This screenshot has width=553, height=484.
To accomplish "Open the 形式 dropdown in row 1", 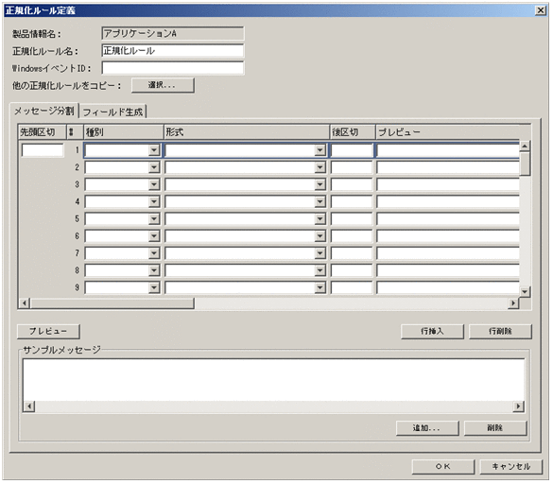I will click(x=320, y=150).
